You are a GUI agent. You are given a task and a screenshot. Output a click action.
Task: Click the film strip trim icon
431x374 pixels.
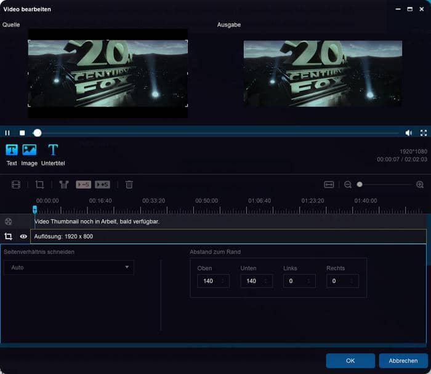tap(16, 185)
